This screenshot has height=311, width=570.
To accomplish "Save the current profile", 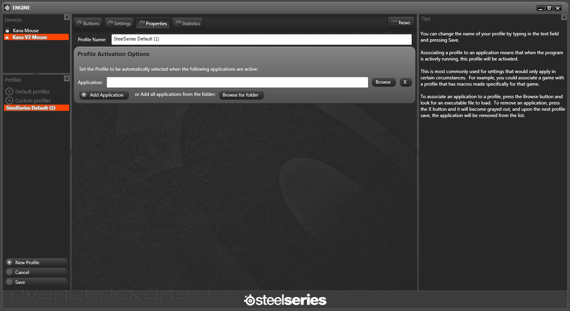I will pyautogui.click(x=36, y=282).
